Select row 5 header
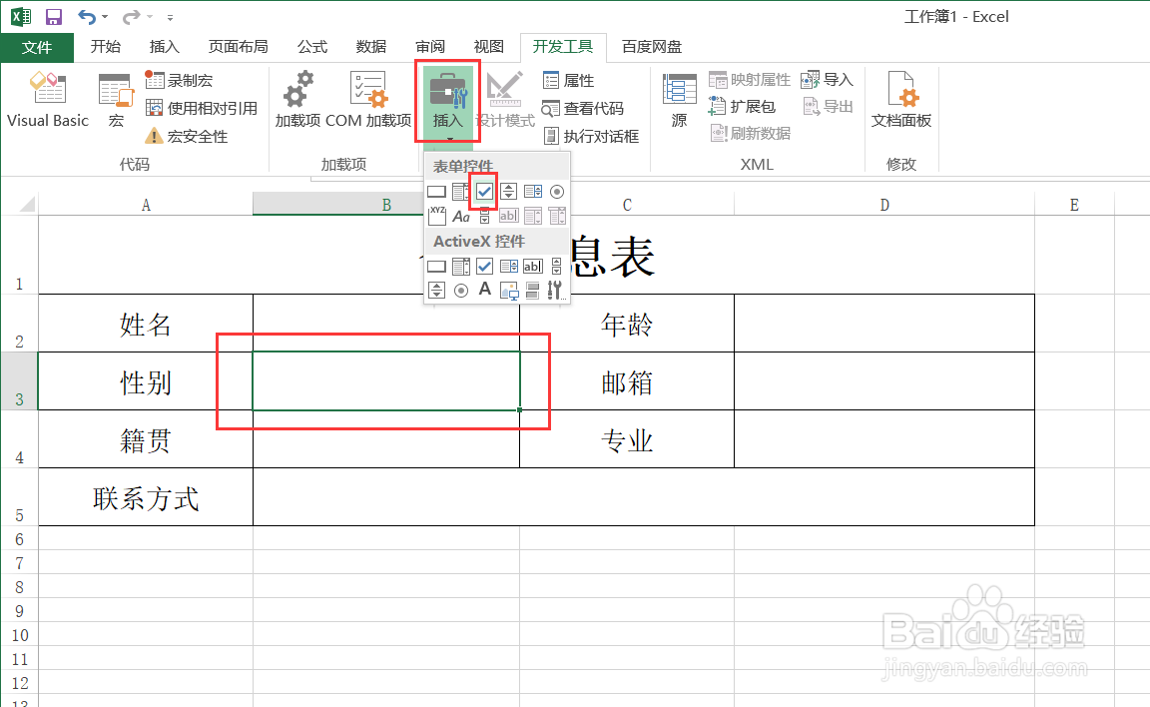The height and width of the screenshot is (707, 1150). (x=19, y=496)
